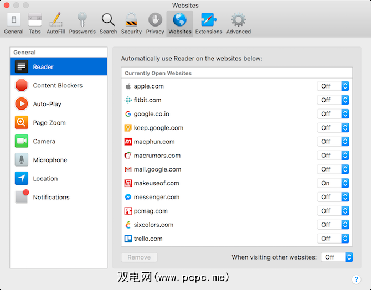This screenshot has width=371, height=290.
Task: Select the macphun.com website row
Action: (x=236, y=142)
